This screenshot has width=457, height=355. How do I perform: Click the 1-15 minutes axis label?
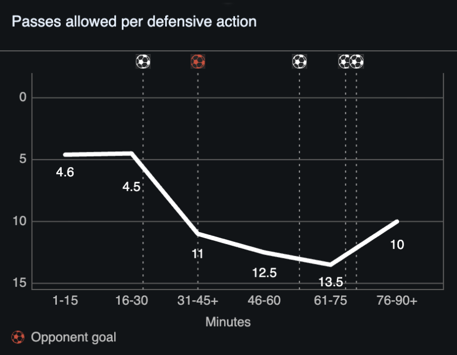65,302
